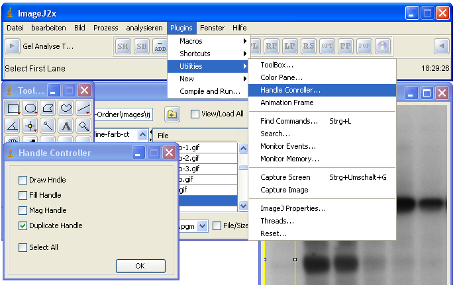Open the Hilfe menu

click(x=239, y=28)
